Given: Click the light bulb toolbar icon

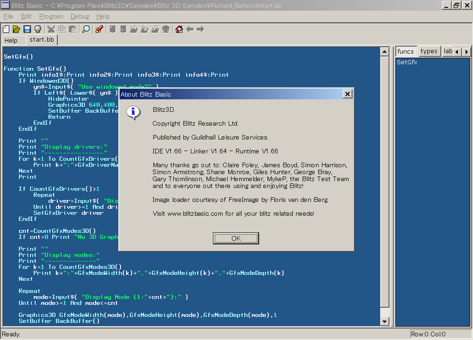Looking at the screenshot, I should click(x=38, y=29).
